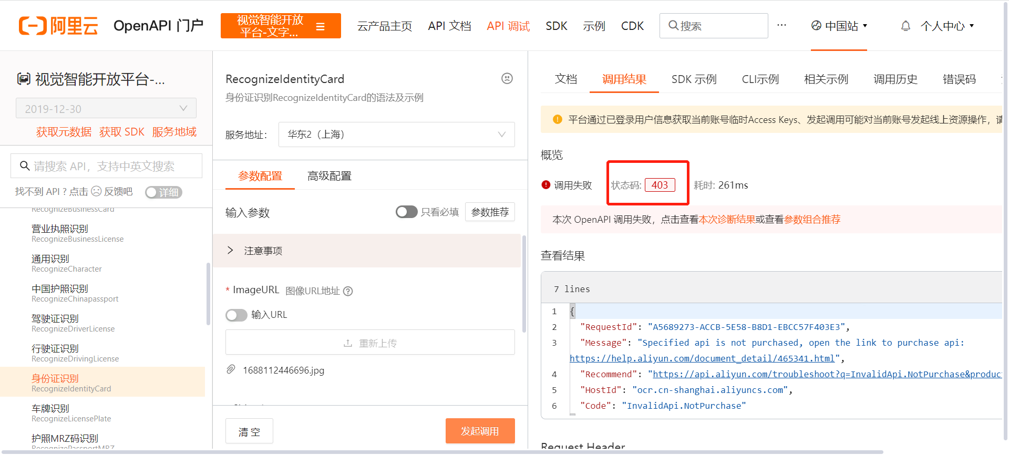Select 营业执照识别 in the API list
Screen dimensions: 1009x455
click(78, 233)
